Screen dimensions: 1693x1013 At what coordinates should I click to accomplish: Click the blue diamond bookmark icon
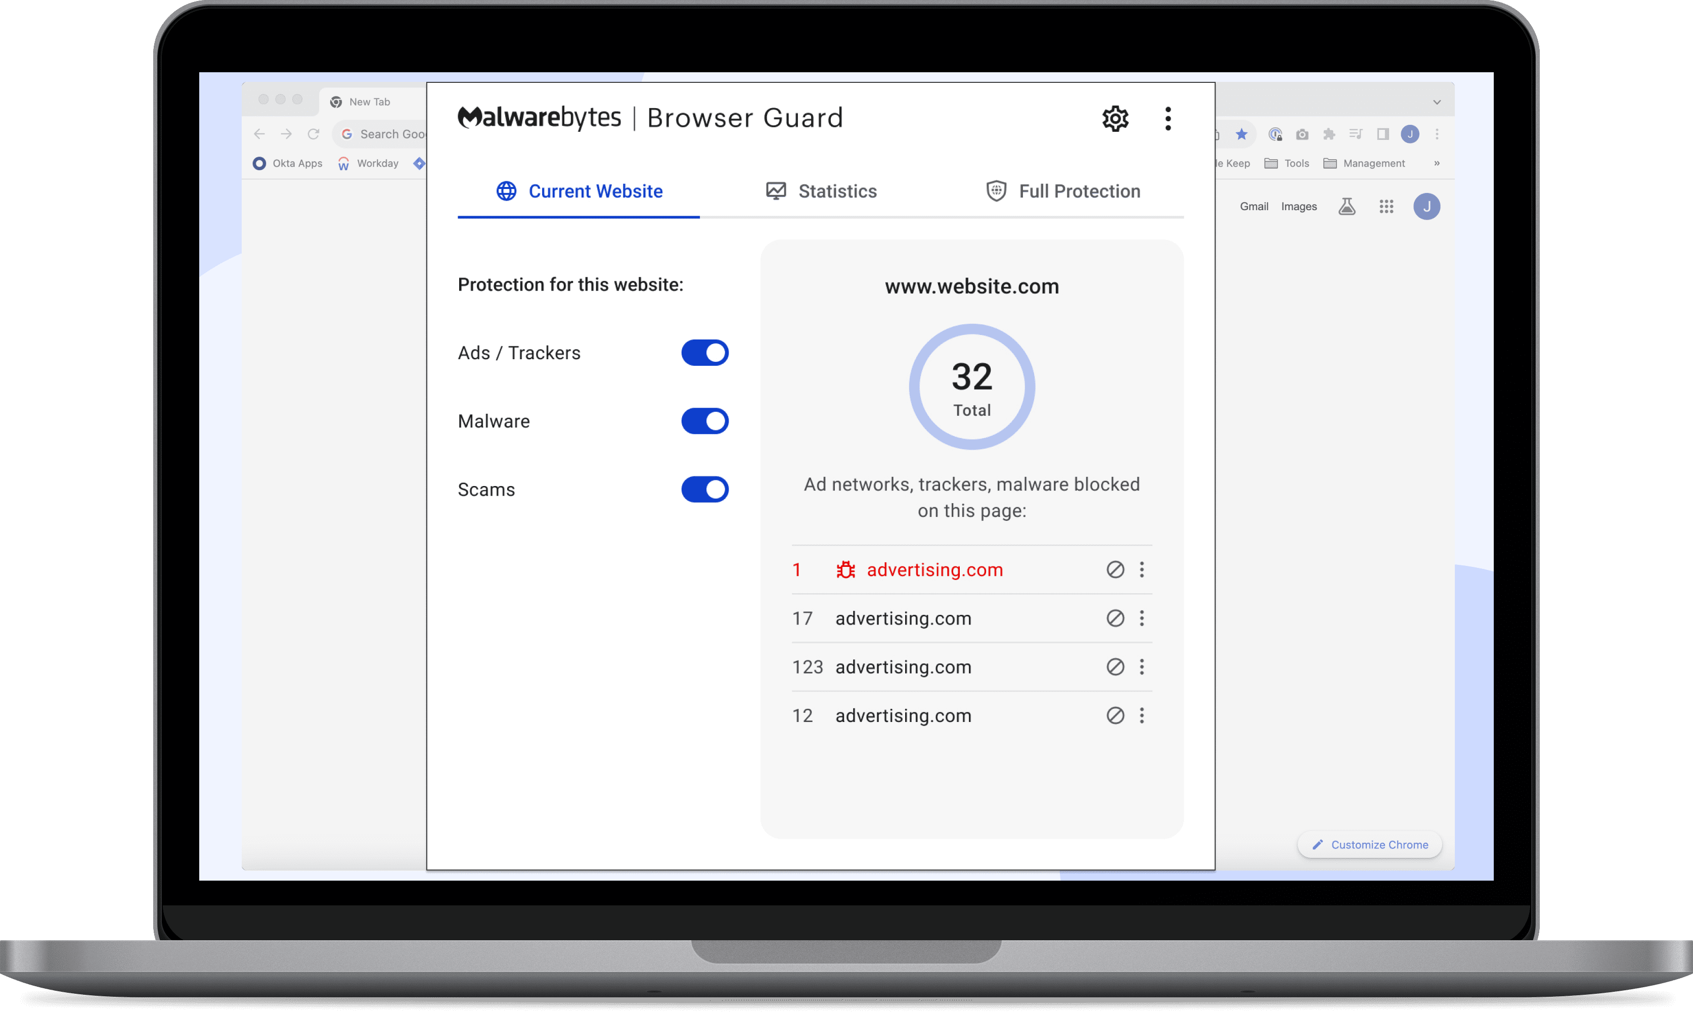click(x=419, y=164)
